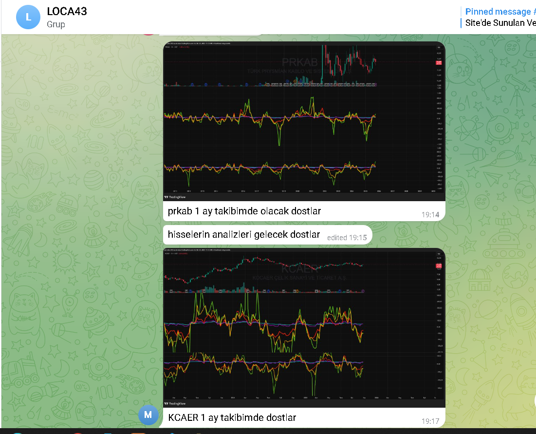This screenshot has height=434, width=536.
Task: Open the LOCA43 group name header
Action: tap(67, 11)
